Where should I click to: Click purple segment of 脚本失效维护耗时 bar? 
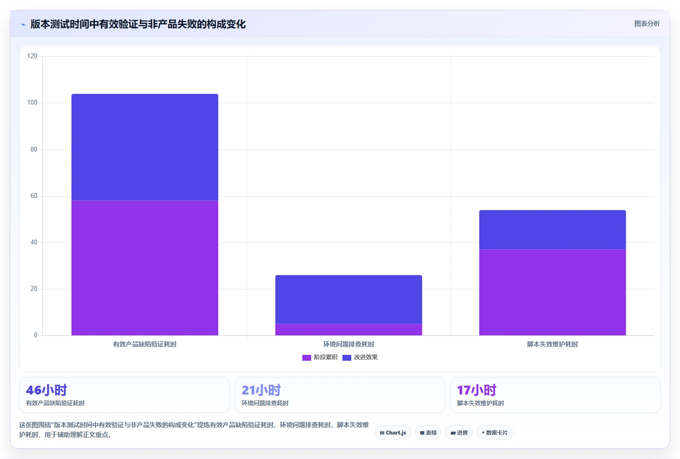[552, 292]
